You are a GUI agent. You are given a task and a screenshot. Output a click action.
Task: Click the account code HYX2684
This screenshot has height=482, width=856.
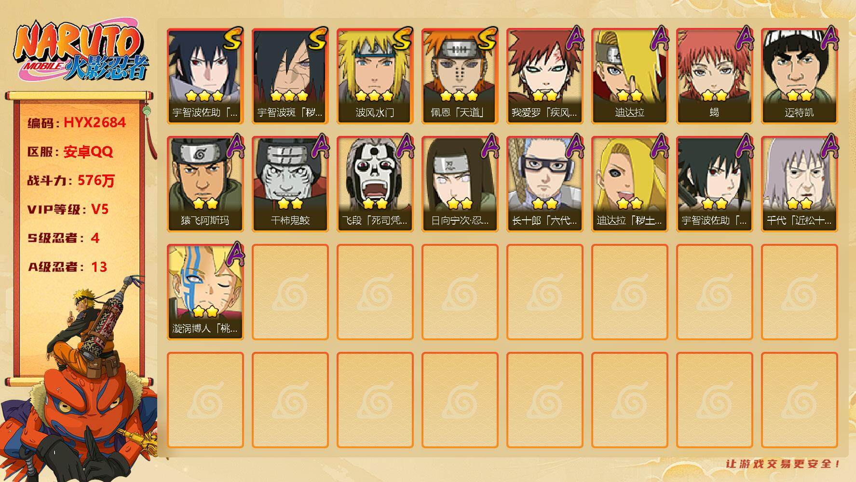[x=95, y=122]
